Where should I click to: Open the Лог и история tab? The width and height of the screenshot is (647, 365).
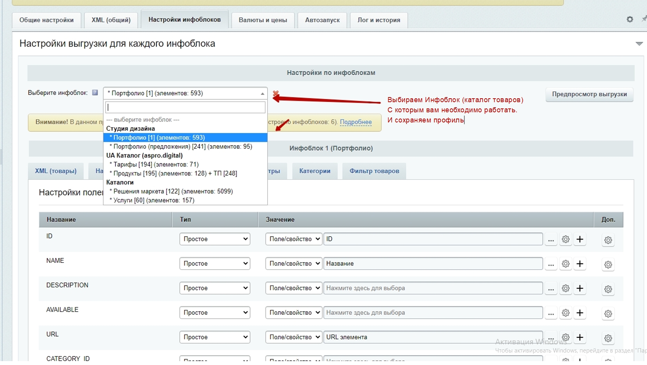coord(379,20)
